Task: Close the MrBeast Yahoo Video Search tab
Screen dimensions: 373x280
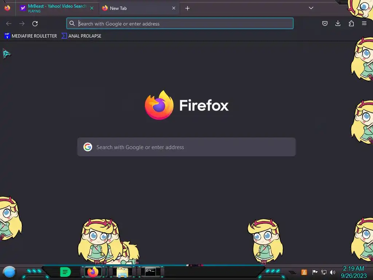Action: (x=92, y=8)
